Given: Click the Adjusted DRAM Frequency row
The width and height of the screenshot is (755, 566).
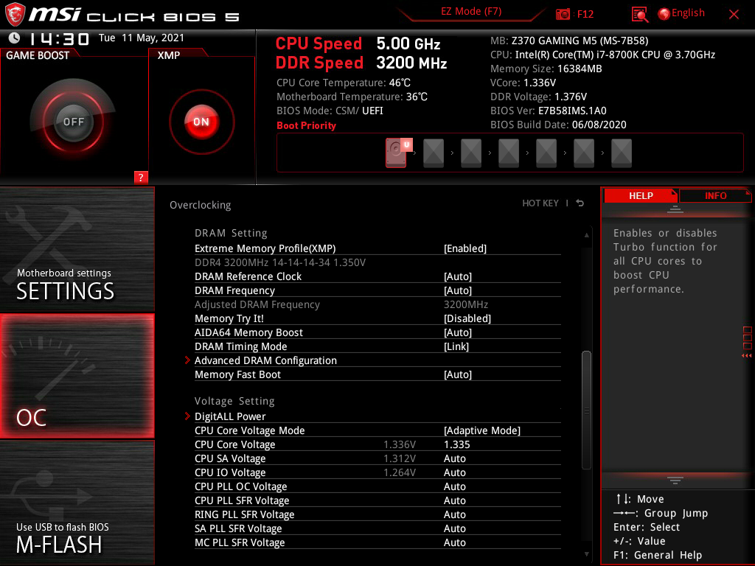Looking at the screenshot, I should (x=377, y=304).
